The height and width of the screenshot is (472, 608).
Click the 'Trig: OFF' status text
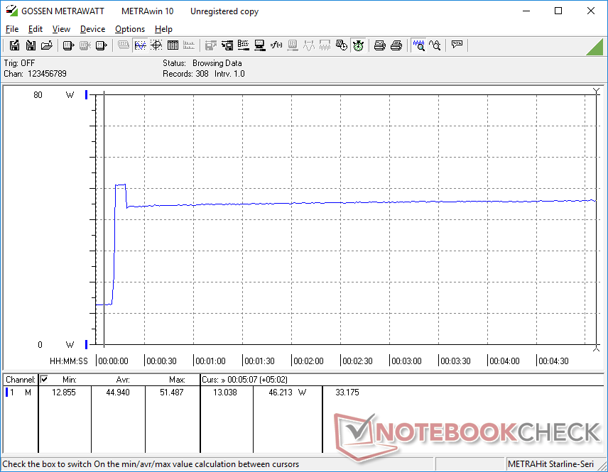click(19, 62)
